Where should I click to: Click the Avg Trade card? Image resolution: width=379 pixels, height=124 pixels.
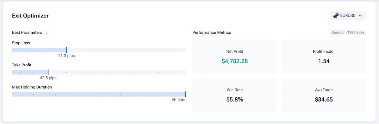(324, 95)
